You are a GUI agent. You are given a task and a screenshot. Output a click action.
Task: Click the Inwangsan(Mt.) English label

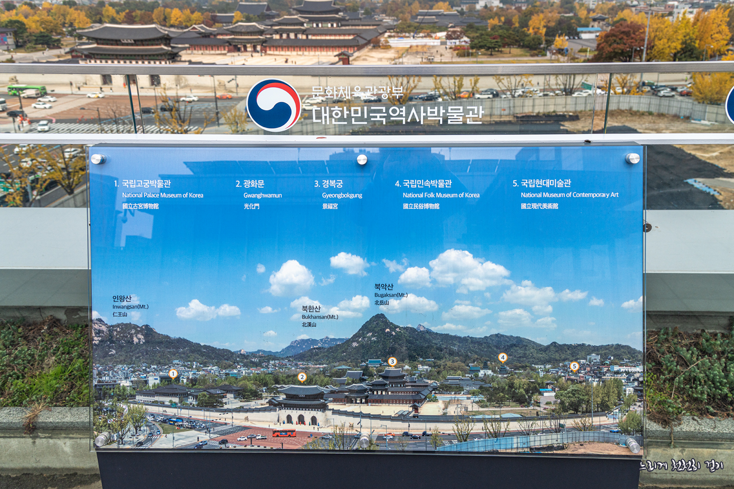(130, 307)
